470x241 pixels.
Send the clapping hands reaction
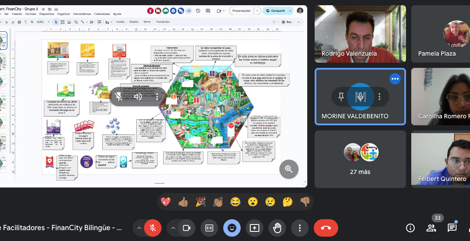coord(218,202)
